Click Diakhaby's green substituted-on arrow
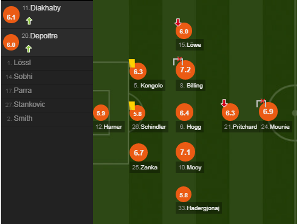 click(x=29, y=21)
